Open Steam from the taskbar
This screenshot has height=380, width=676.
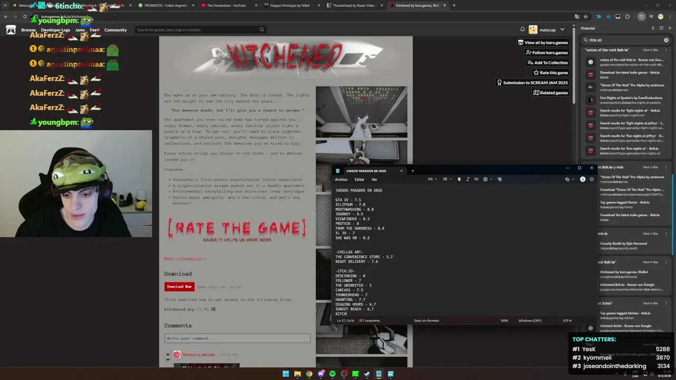tap(367, 374)
